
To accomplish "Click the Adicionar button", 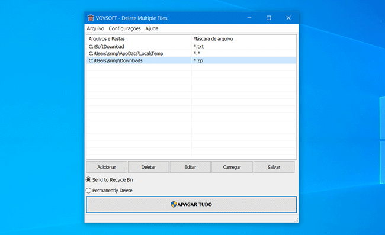I will point(107,167).
